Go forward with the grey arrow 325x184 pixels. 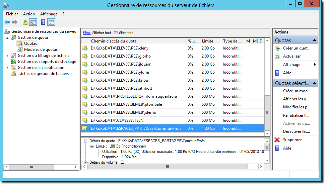[x=14, y=22]
